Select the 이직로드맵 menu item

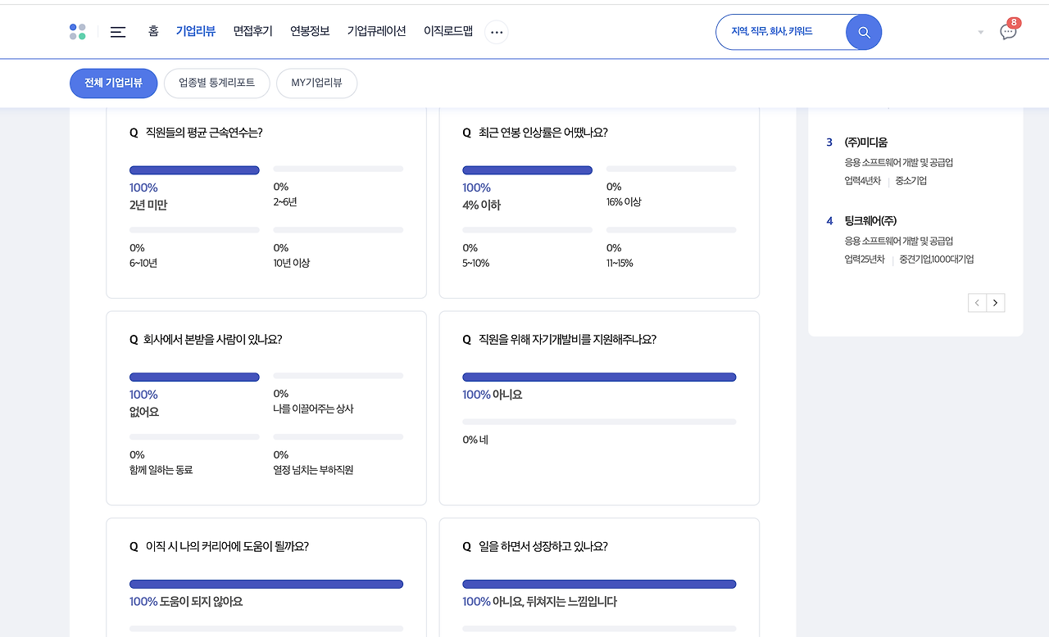click(x=448, y=31)
